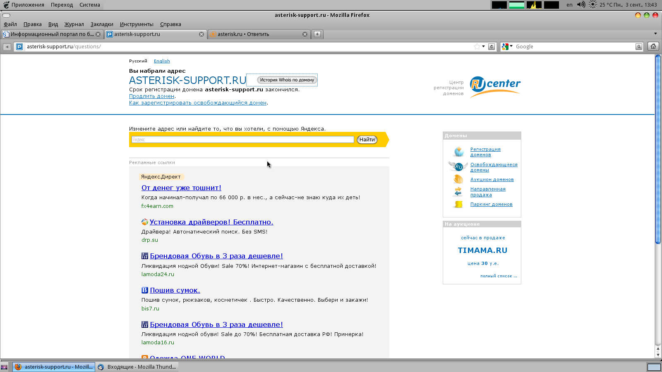The width and height of the screenshot is (662, 372).
Task: Close the asterisk.ru • Ответить tab
Action: click(x=305, y=34)
